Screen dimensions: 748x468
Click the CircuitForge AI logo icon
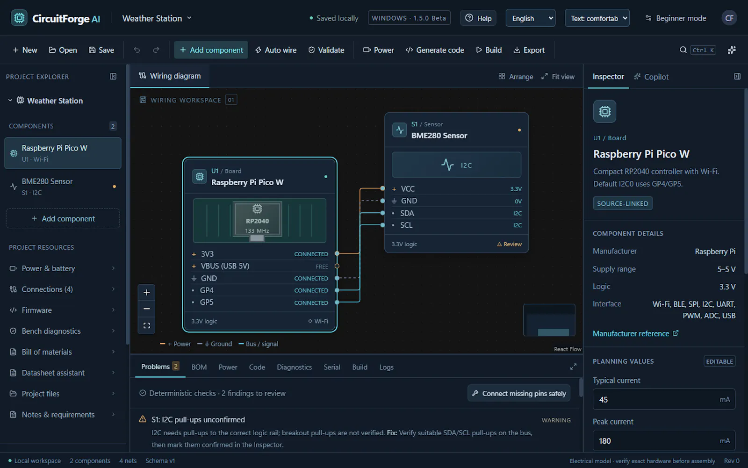(x=19, y=18)
